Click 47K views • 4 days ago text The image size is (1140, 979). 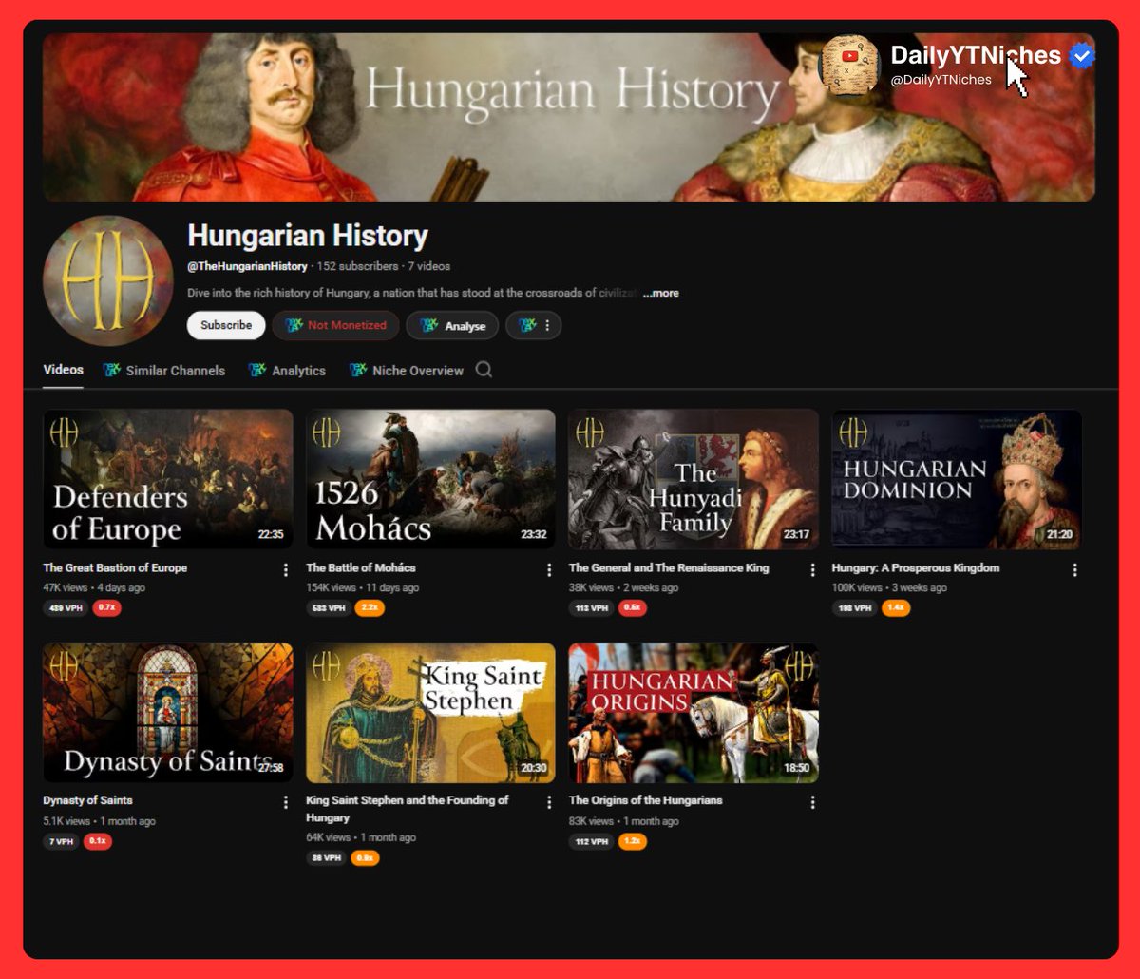[94, 588]
